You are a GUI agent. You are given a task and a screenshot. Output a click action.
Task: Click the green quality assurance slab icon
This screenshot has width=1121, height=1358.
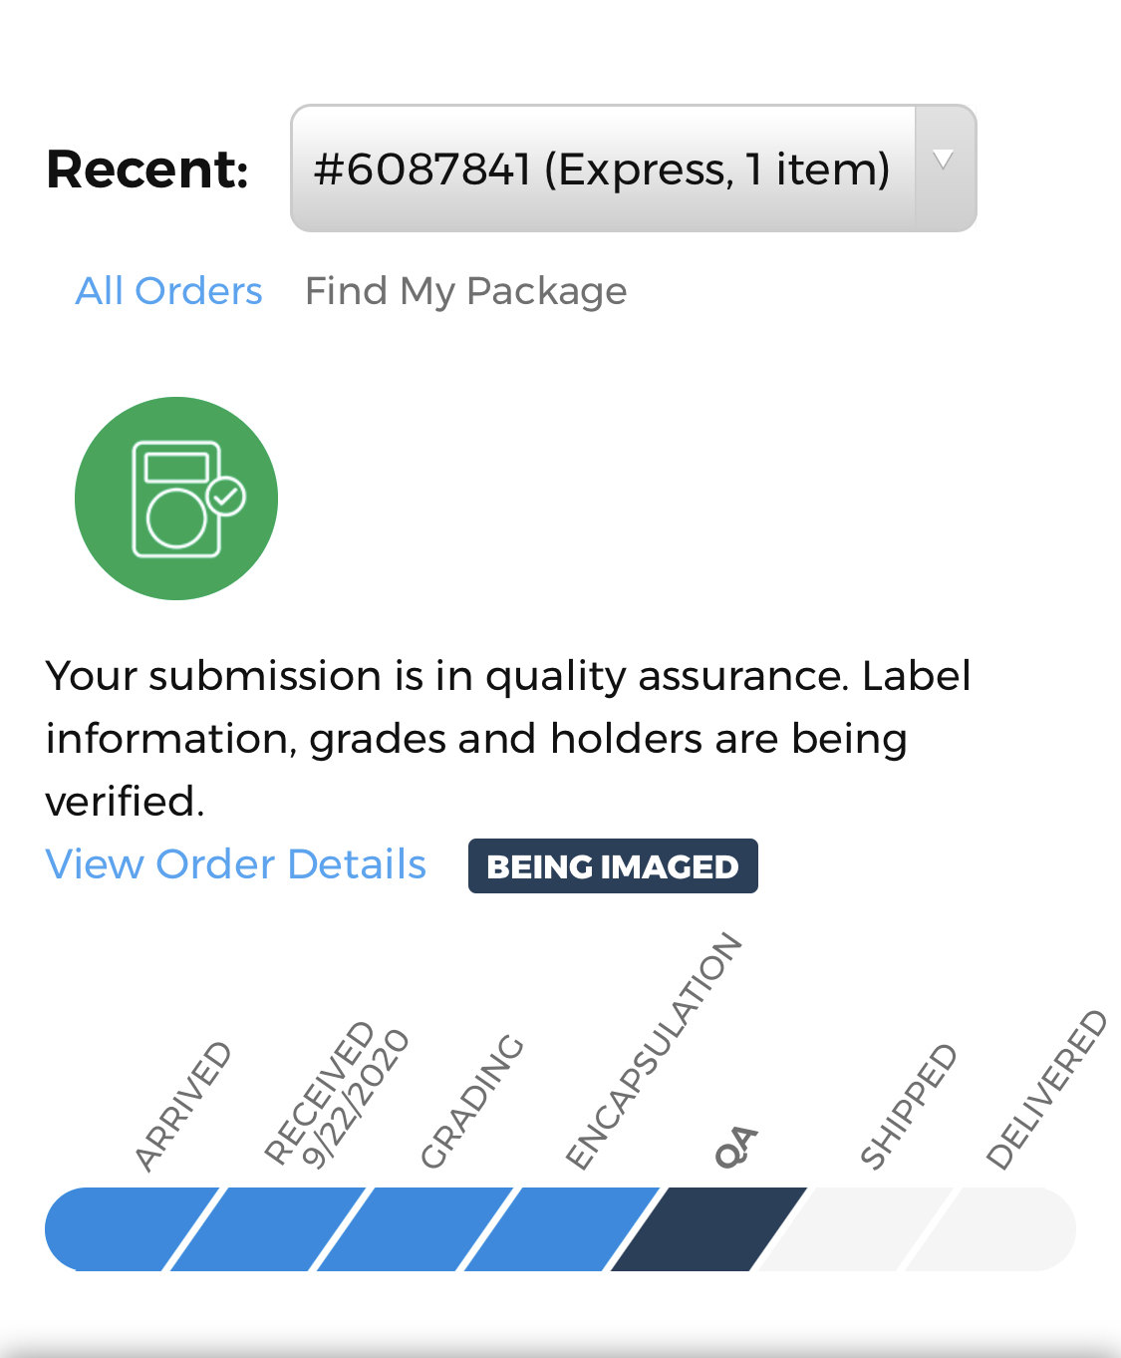click(x=176, y=499)
